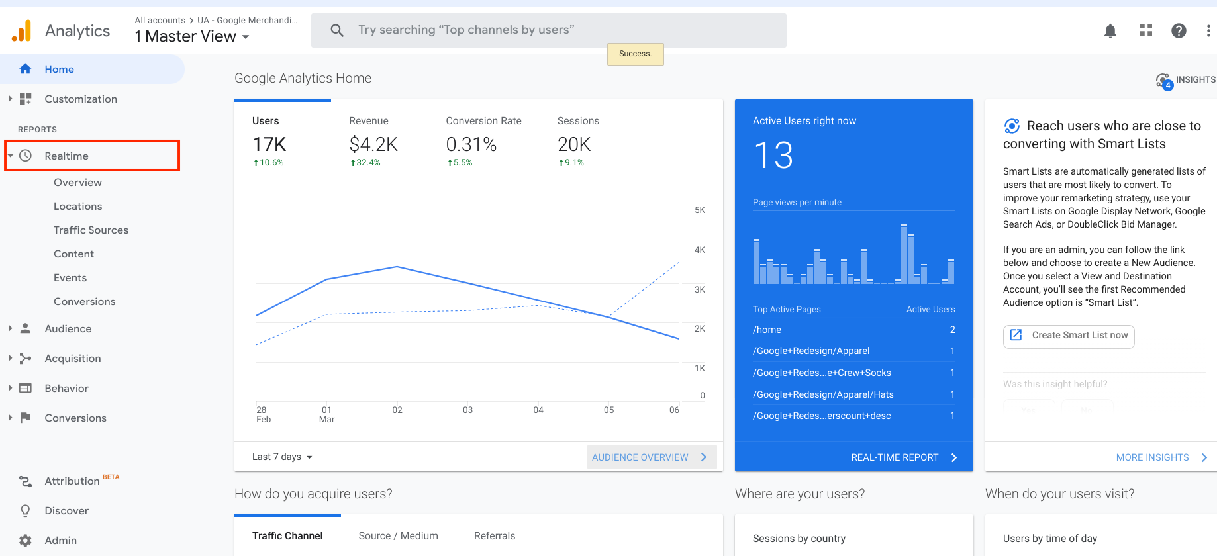Open the Realtime Traffic Sources report
Viewport: 1217px width, 556px height.
[91, 230]
